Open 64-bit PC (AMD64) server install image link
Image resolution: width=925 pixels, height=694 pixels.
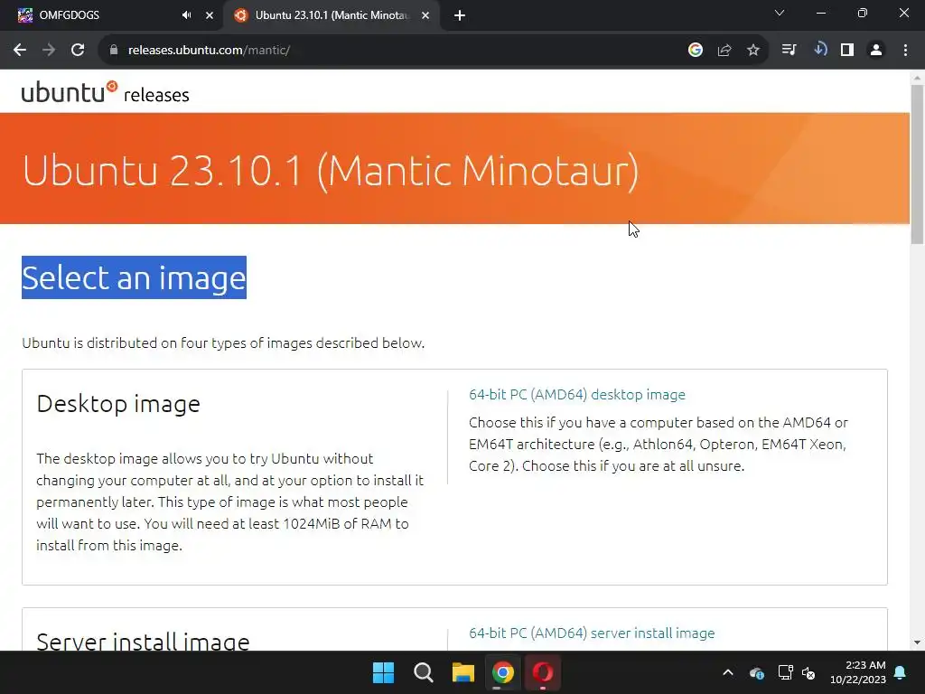point(592,633)
